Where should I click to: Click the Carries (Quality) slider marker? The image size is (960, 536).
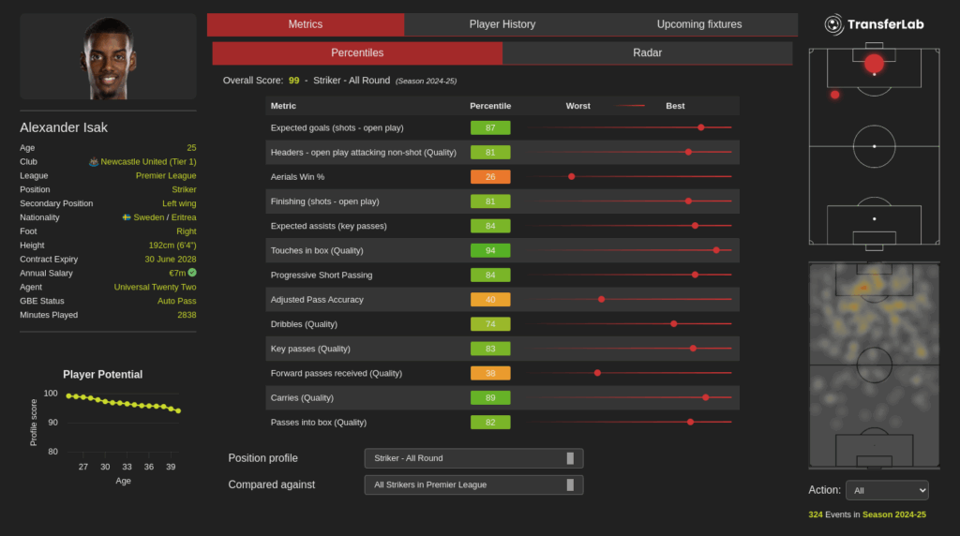(x=706, y=397)
